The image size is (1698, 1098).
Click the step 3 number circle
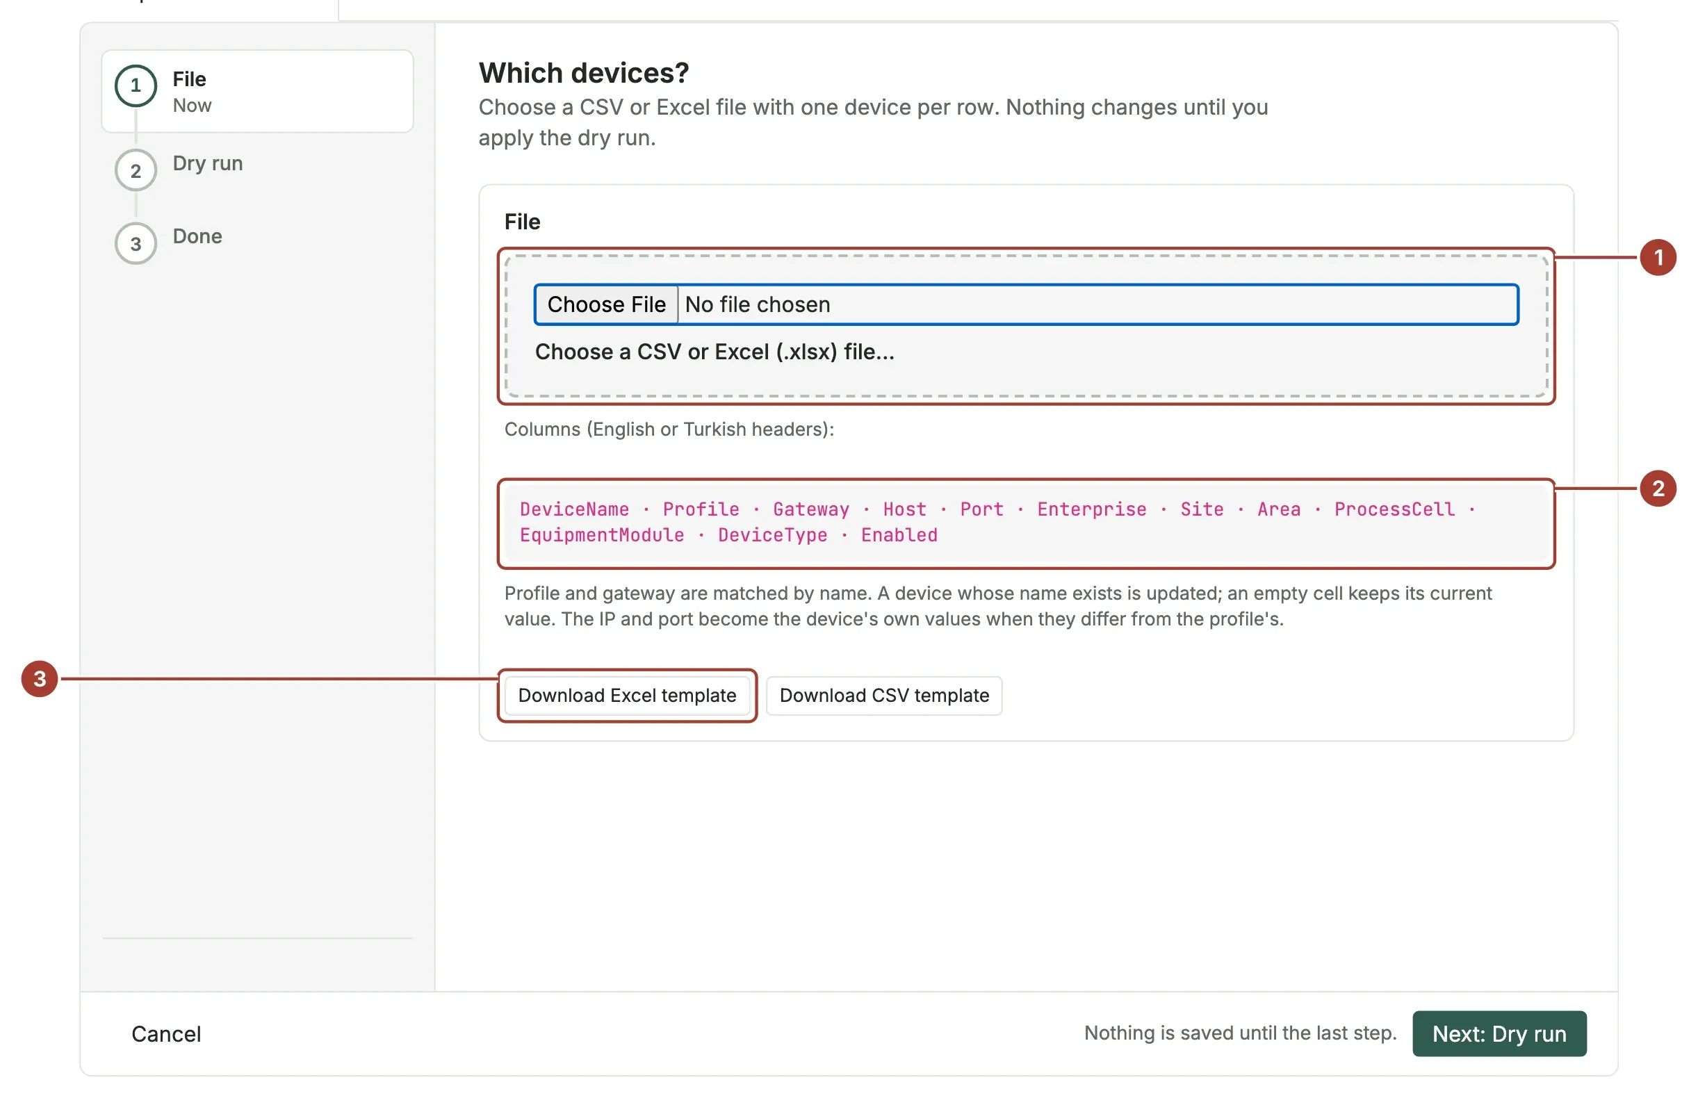(x=136, y=244)
